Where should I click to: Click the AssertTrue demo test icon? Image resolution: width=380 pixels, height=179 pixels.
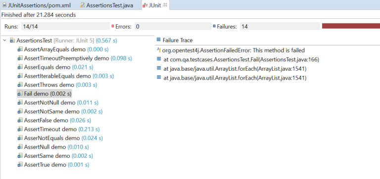click(20, 165)
